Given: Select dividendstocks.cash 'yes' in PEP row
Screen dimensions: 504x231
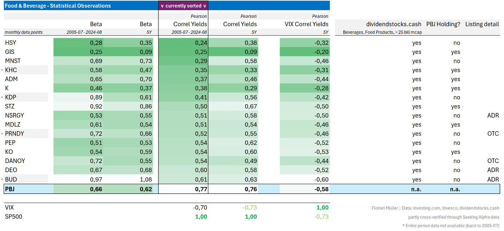Looking at the screenshot, I should click(417, 143).
